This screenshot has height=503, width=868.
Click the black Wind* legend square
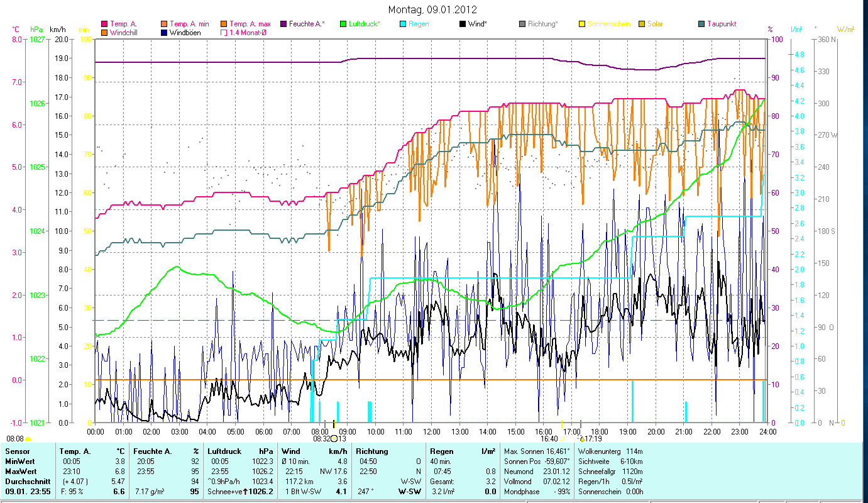point(463,25)
